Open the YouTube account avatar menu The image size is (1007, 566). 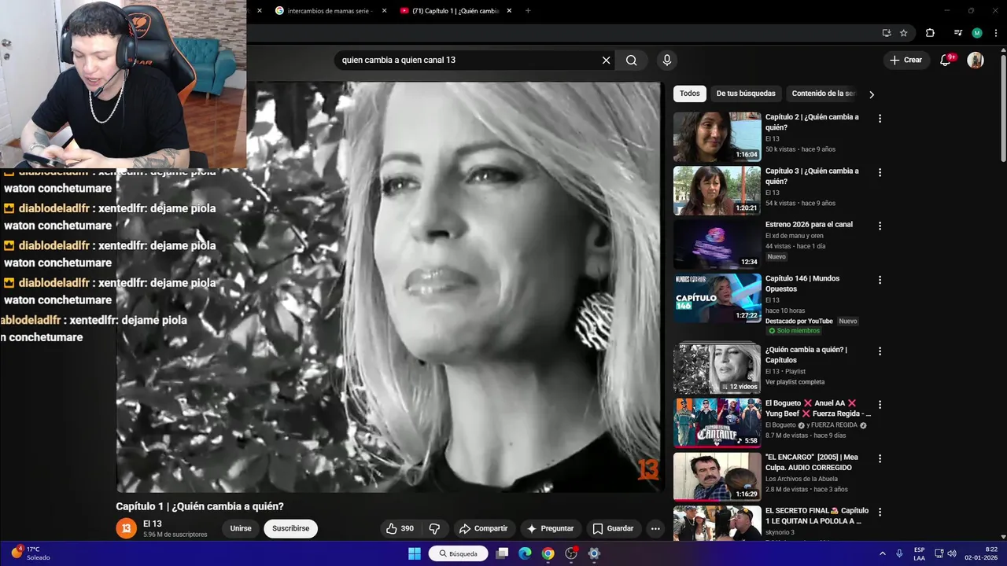pyautogui.click(x=976, y=60)
